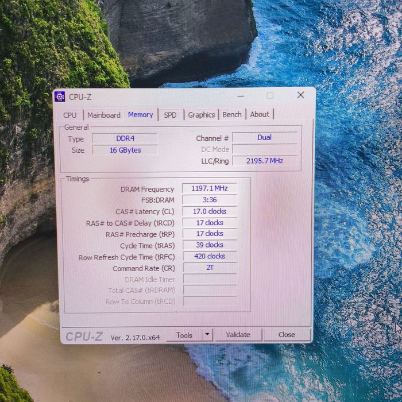
Task: Open the CPU tab
Action: (x=70, y=115)
